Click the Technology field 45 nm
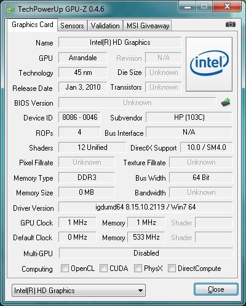This screenshot has height=306, width=246. click(x=83, y=73)
